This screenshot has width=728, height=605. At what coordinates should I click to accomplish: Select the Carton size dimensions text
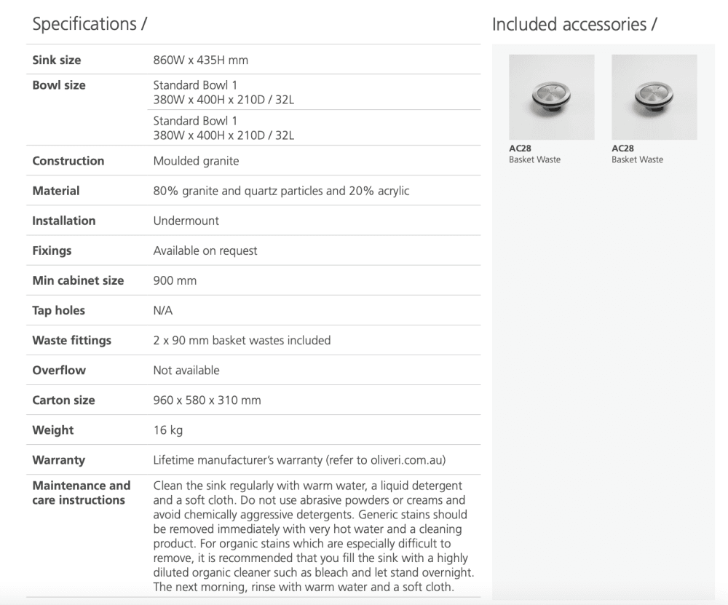(207, 400)
